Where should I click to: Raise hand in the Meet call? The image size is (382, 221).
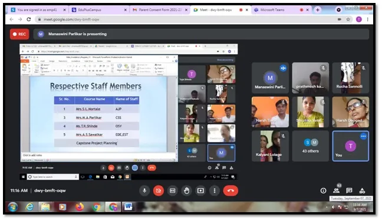(186, 191)
